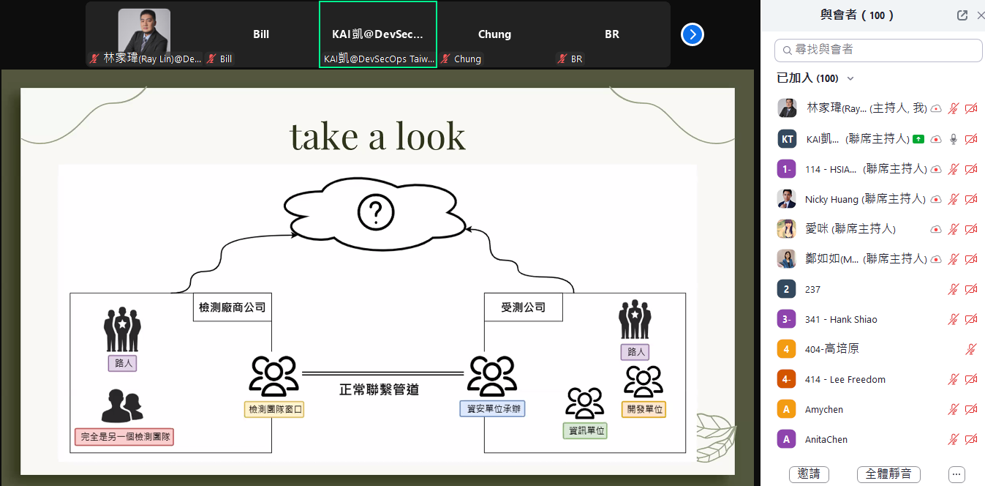
Task: Click the muted mic icon for 404-高培原
Action: 970,350
